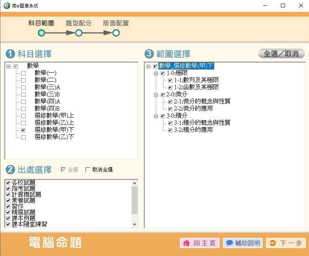Click the source list scroll down arrow

click(135, 224)
